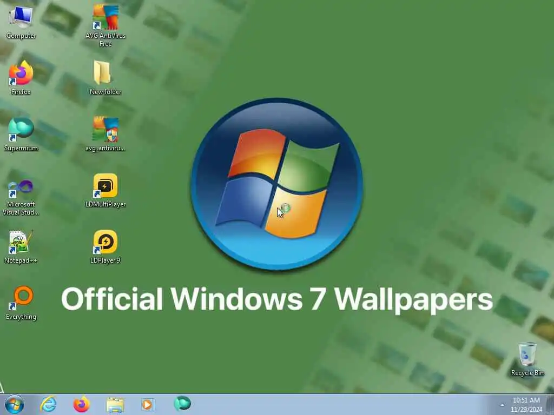Viewport: 554px width, 415px height.
Task: Show hidden system tray icons
Action: point(502,405)
